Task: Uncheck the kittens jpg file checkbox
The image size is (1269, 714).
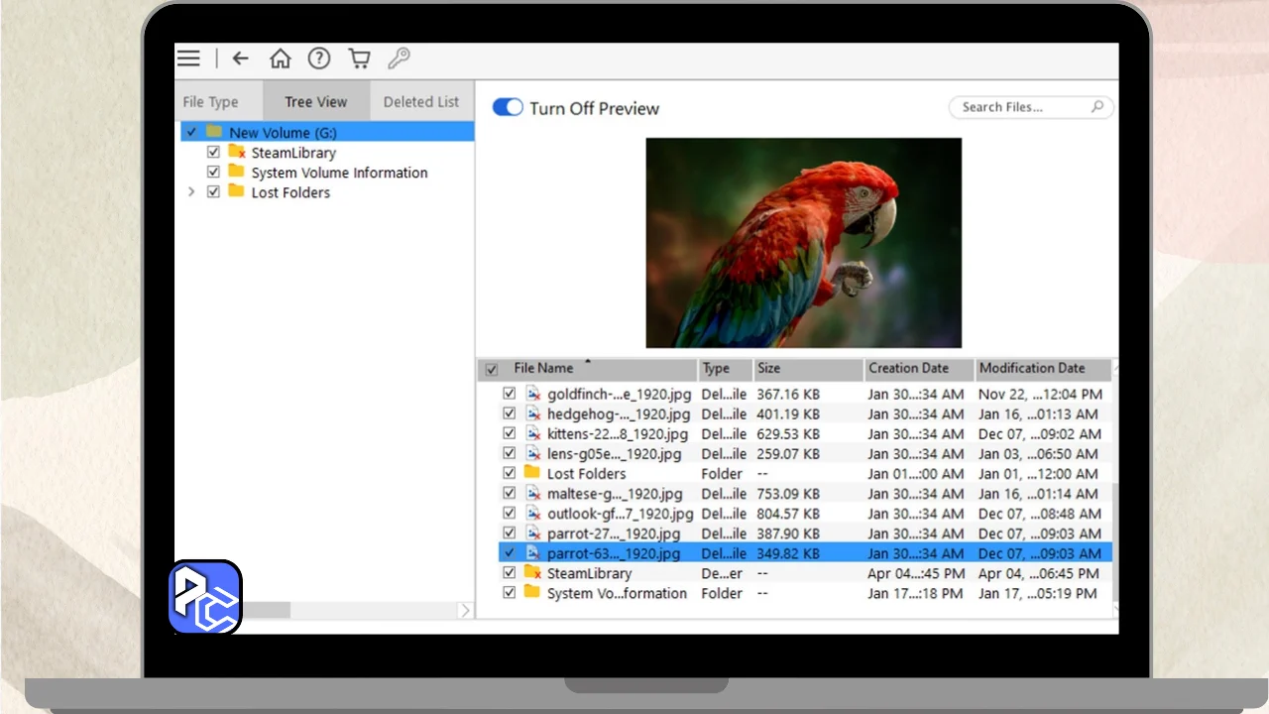Action: click(x=510, y=433)
